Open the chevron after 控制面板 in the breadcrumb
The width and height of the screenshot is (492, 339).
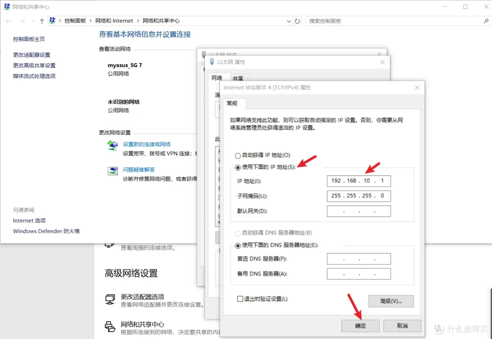click(91, 21)
